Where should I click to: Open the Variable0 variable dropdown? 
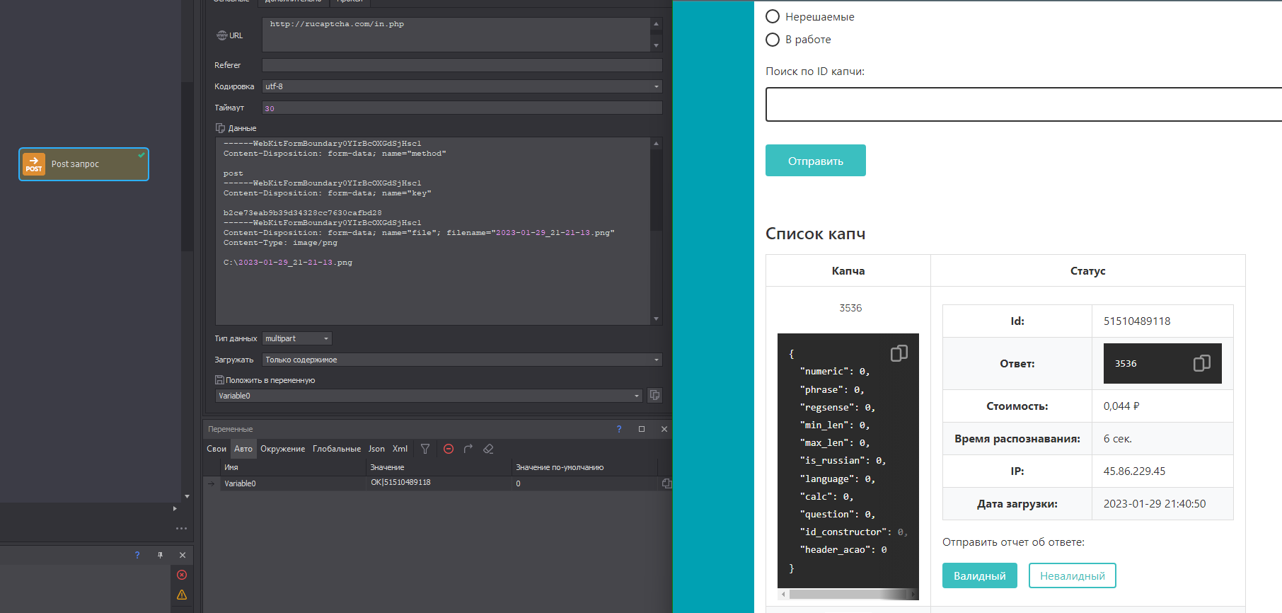429,396
